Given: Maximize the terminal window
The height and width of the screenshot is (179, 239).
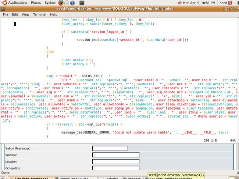Looking at the screenshot, I should coord(232,9).
